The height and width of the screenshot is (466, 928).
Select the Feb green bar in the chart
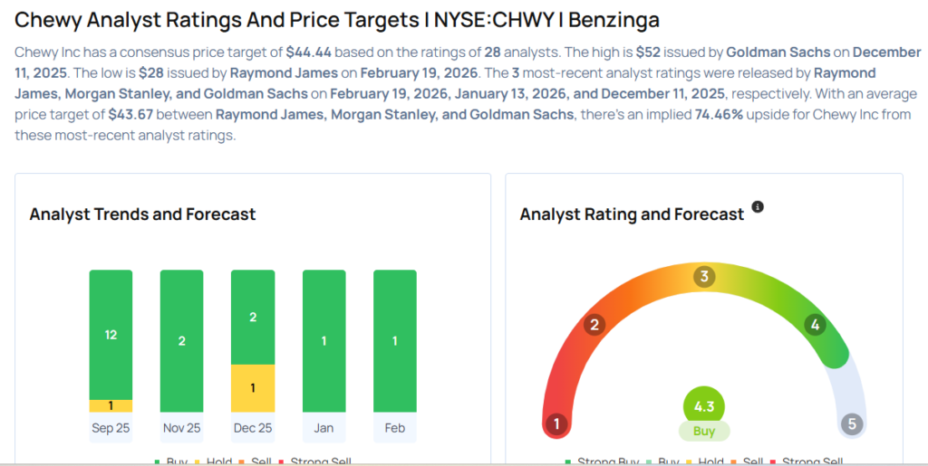tap(394, 341)
